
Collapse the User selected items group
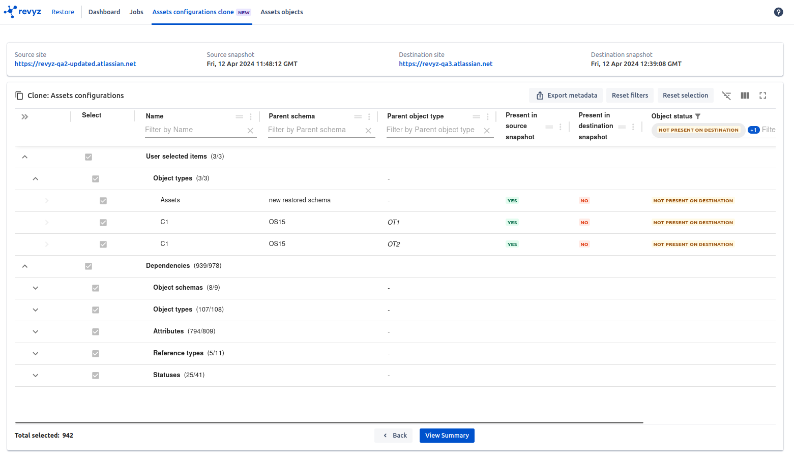24,157
